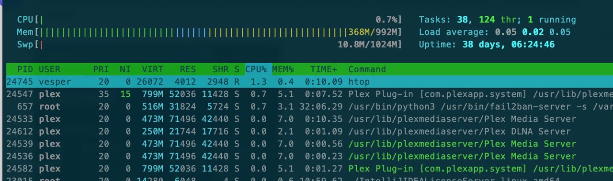Select Plex DLNA Server row 24612
Viewport: 613px width, 181px height.
[309, 132]
